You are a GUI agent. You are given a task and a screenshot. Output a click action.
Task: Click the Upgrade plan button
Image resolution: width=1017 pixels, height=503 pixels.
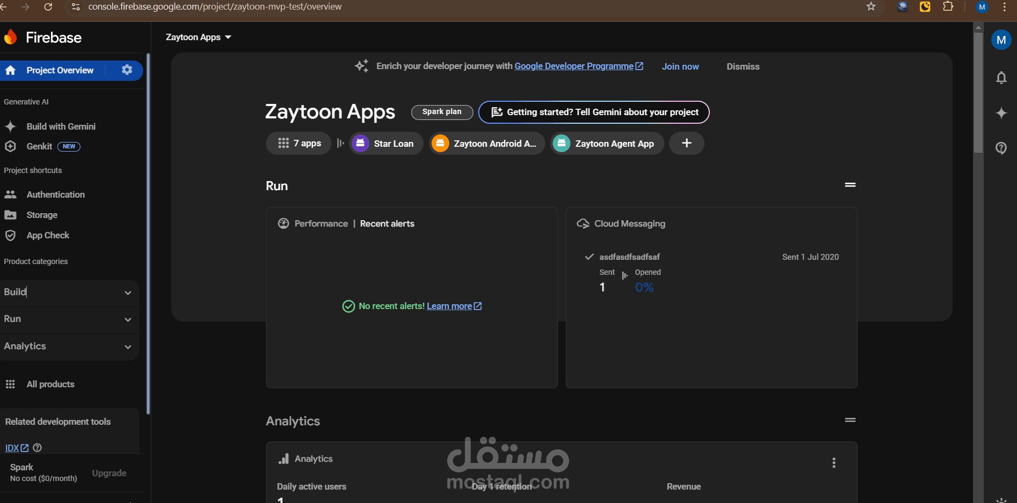[109, 473]
